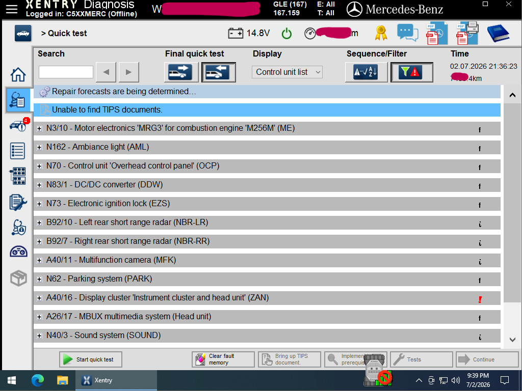The height and width of the screenshot is (391, 522).
Task: Expand A26/17 MBUX multimedia system row
Action: [40, 317]
